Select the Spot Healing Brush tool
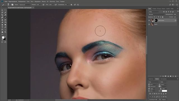Screen dimensions: 179x101 pos(2,17)
